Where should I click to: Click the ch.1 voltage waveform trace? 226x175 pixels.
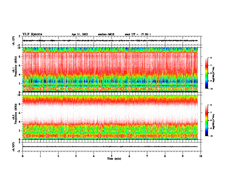coord(110,41)
